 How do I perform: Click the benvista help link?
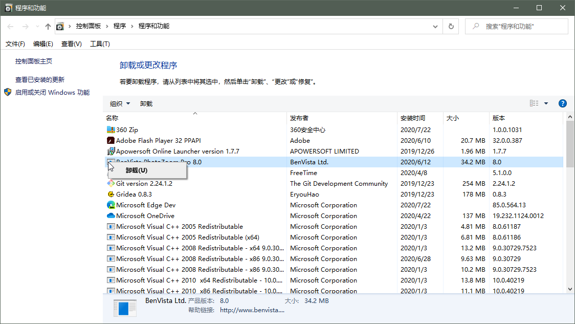click(x=252, y=310)
